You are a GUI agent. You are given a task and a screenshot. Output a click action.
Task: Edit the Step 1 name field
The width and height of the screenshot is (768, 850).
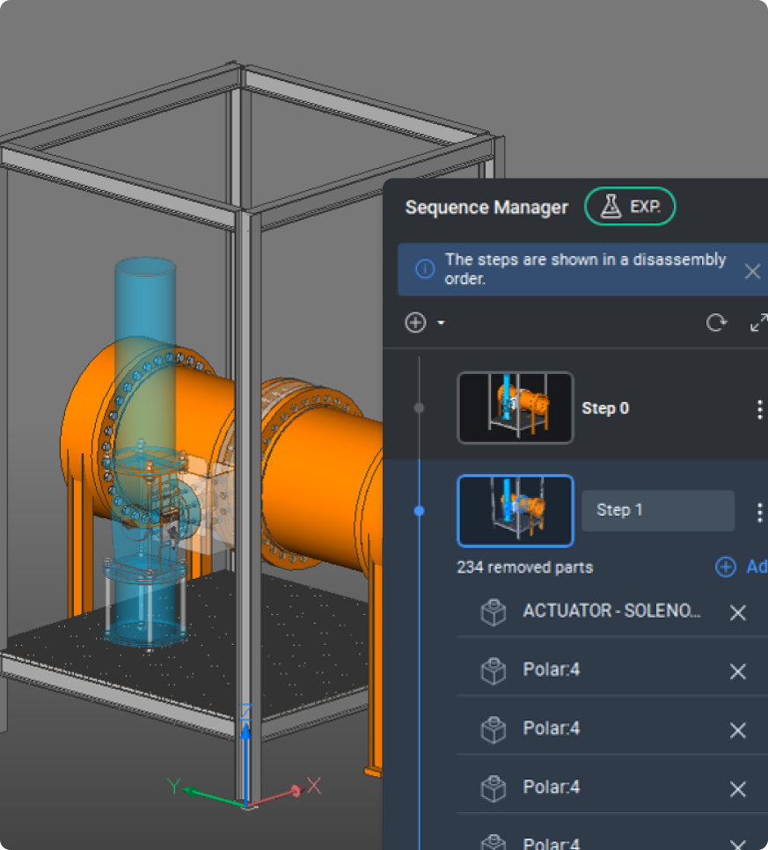pyautogui.click(x=658, y=510)
